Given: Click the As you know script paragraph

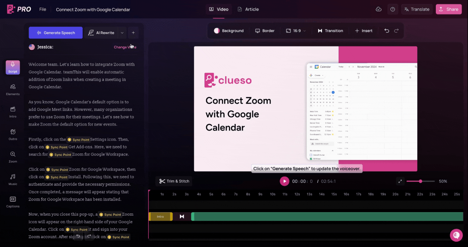Looking at the screenshot, I should [82, 113].
